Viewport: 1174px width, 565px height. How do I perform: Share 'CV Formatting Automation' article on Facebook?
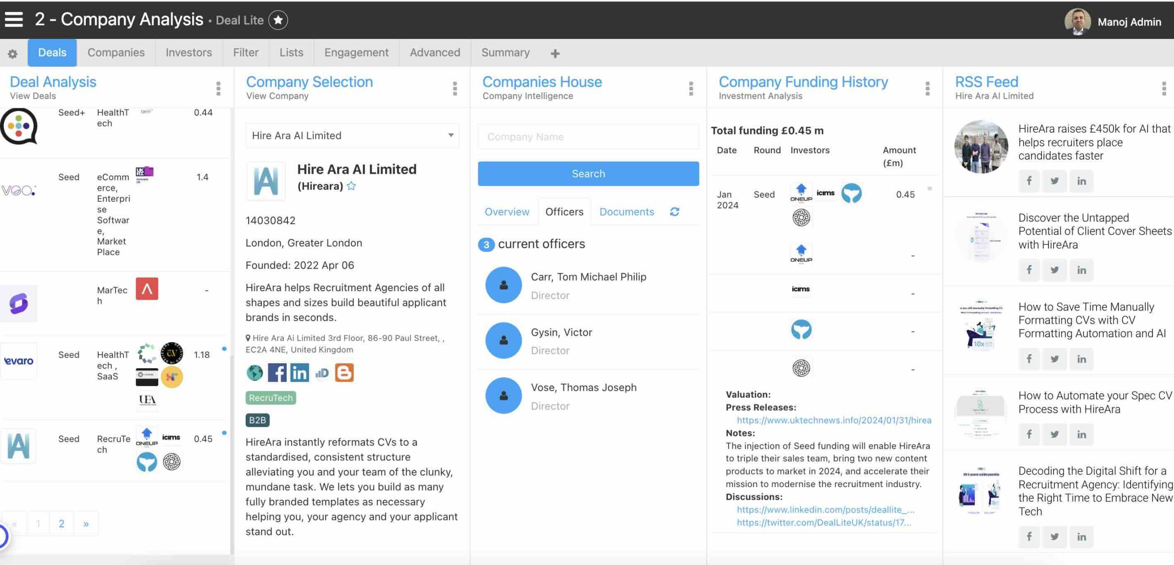[x=1029, y=359]
